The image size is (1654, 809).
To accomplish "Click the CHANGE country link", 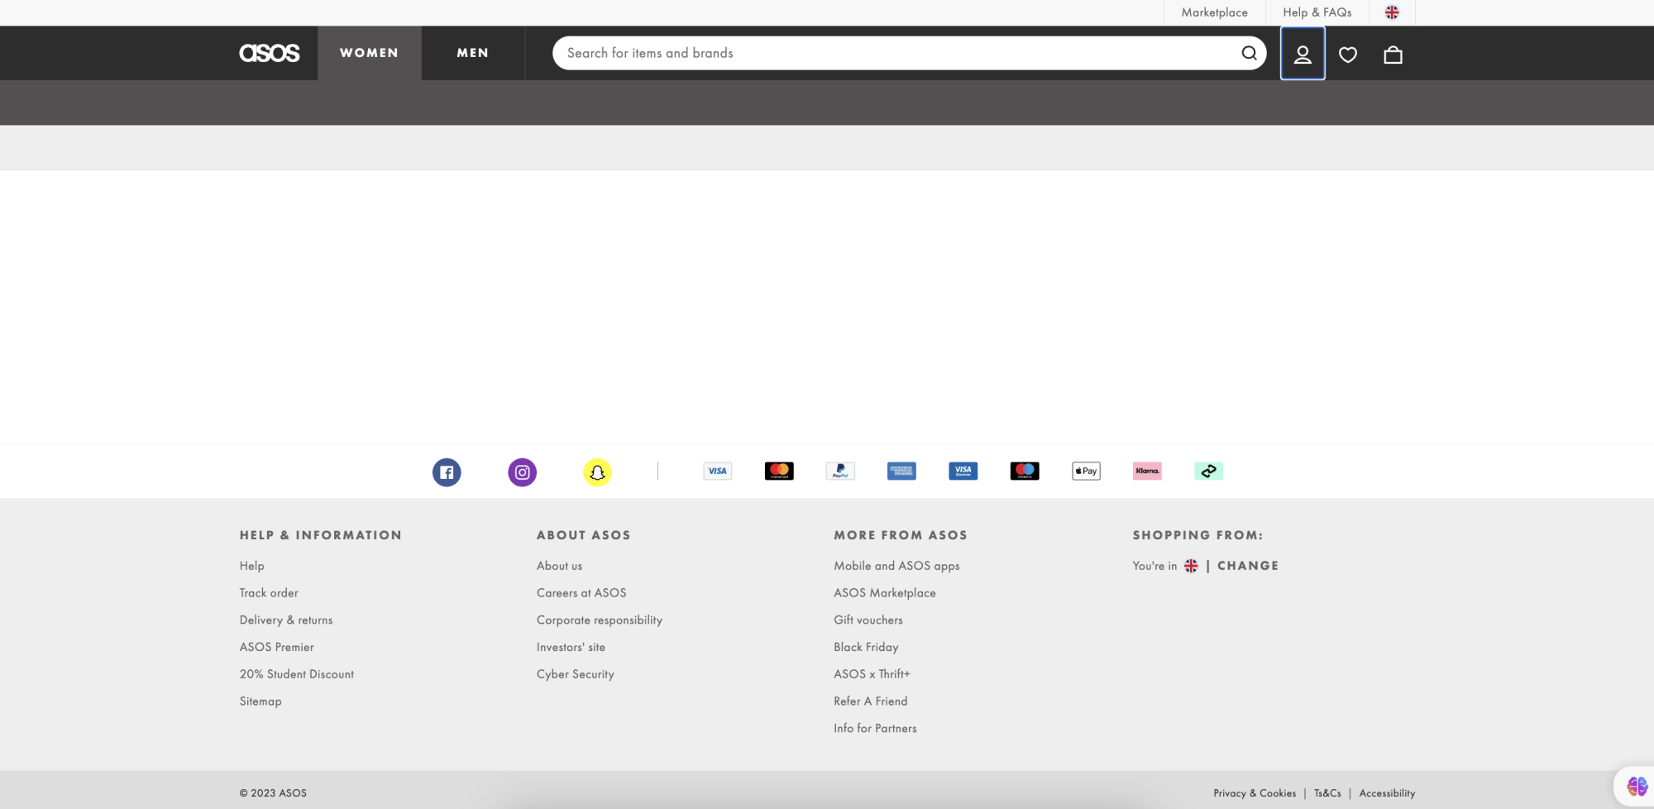I will click(x=1248, y=565).
